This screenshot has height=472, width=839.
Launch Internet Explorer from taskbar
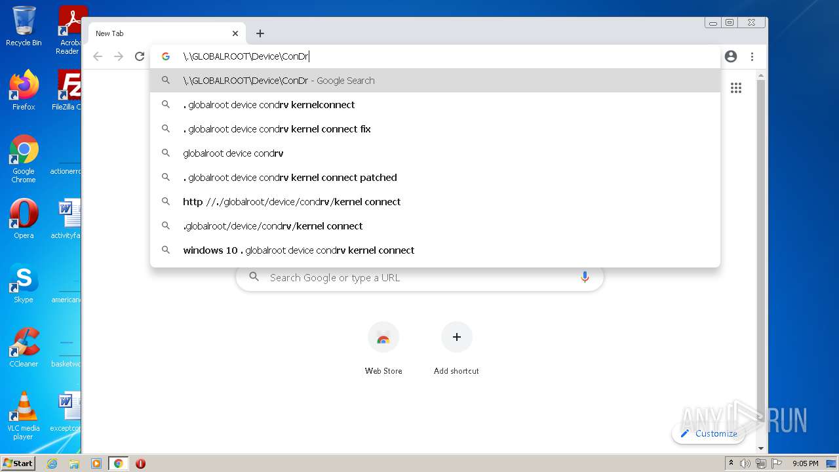pyautogui.click(x=52, y=463)
